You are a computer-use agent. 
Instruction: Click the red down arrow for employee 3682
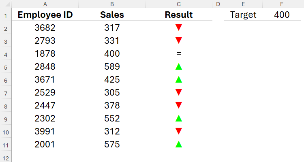pyautogui.click(x=179, y=28)
